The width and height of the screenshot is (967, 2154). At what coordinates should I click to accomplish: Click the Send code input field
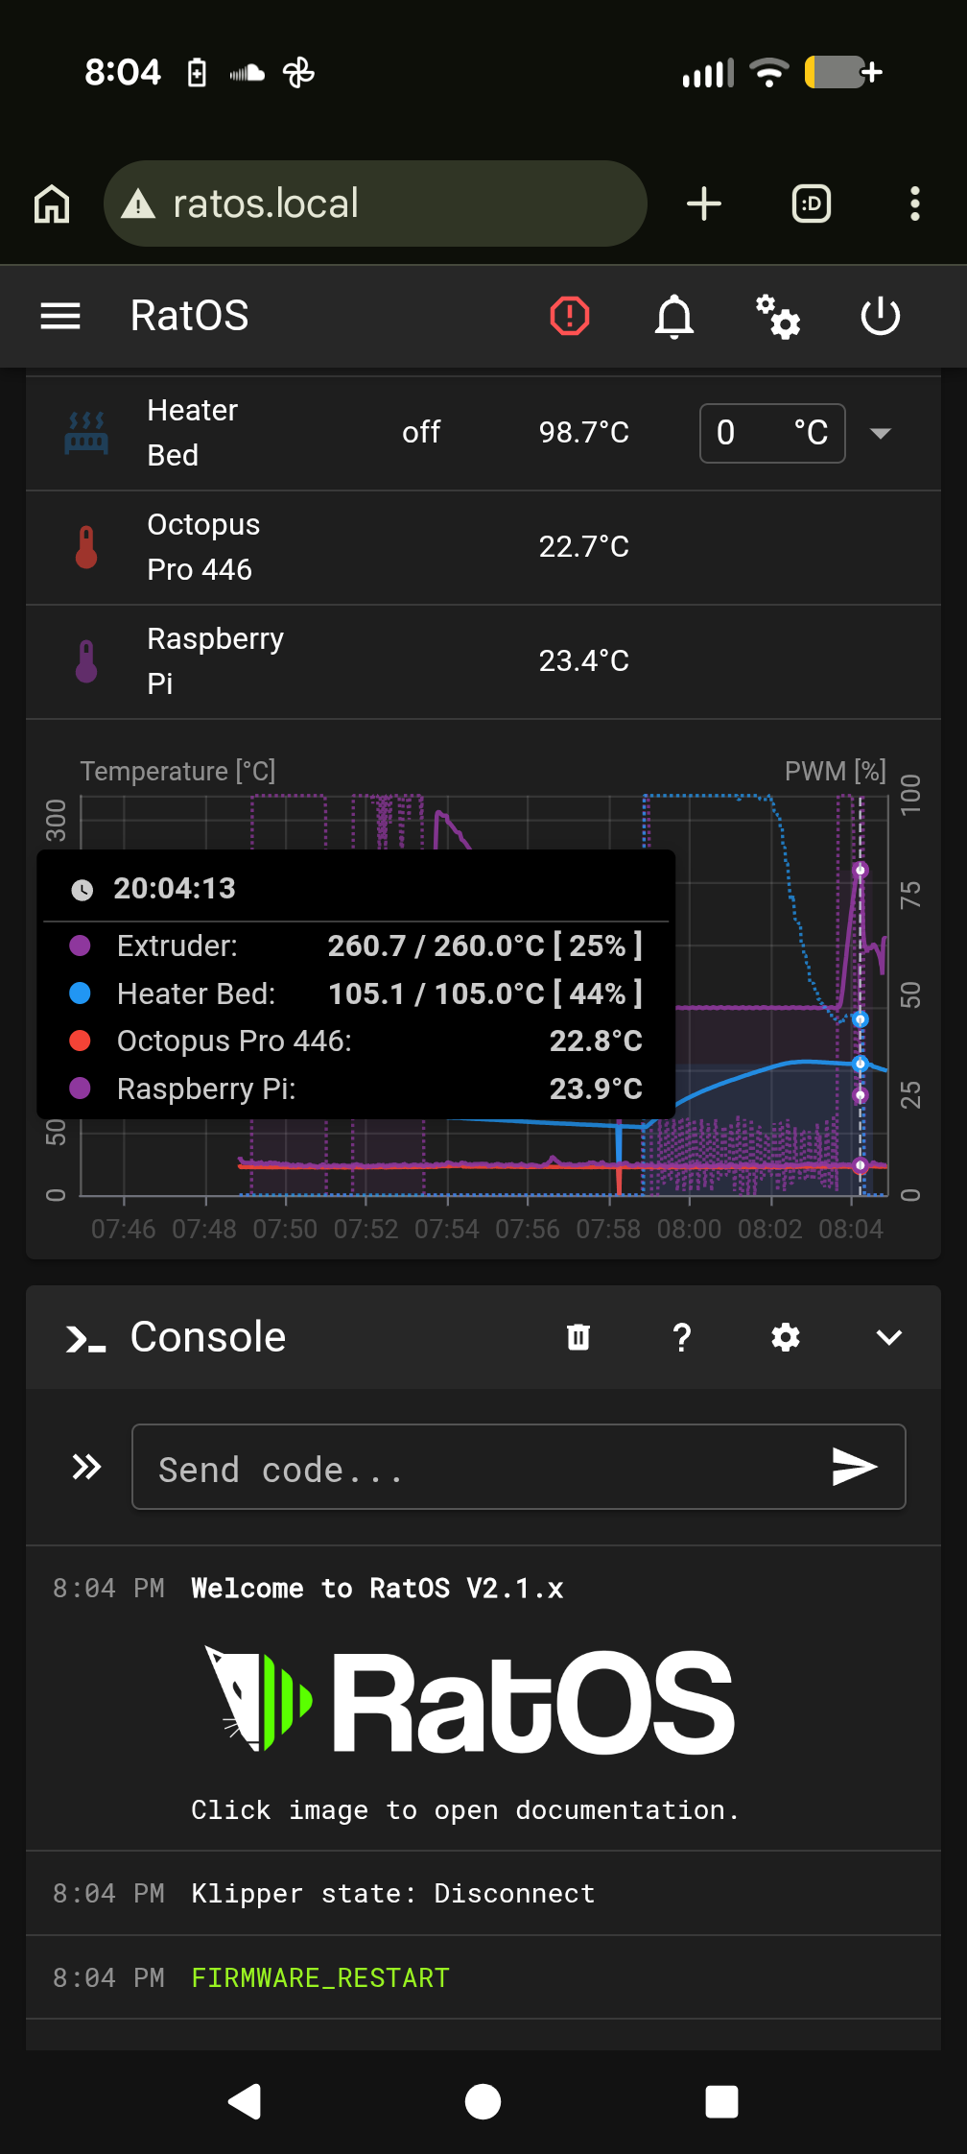tap(432, 1467)
